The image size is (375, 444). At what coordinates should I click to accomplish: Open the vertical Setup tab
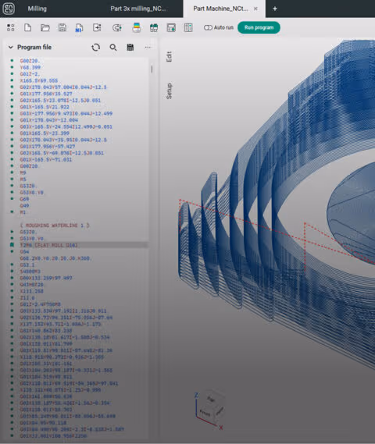(x=169, y=91)
